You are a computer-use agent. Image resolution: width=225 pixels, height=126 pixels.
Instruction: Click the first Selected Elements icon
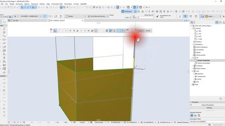point(192,115)
